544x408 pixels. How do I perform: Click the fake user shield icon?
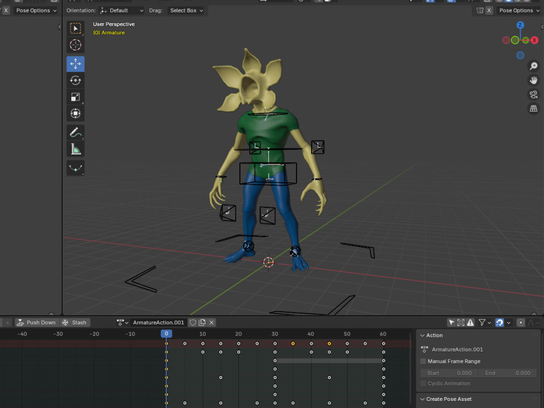click(193, 323)
